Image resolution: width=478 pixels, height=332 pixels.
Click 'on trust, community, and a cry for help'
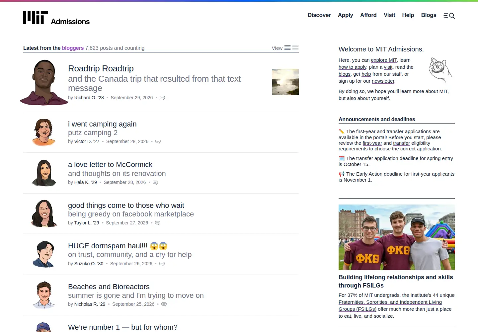(130, 255)
